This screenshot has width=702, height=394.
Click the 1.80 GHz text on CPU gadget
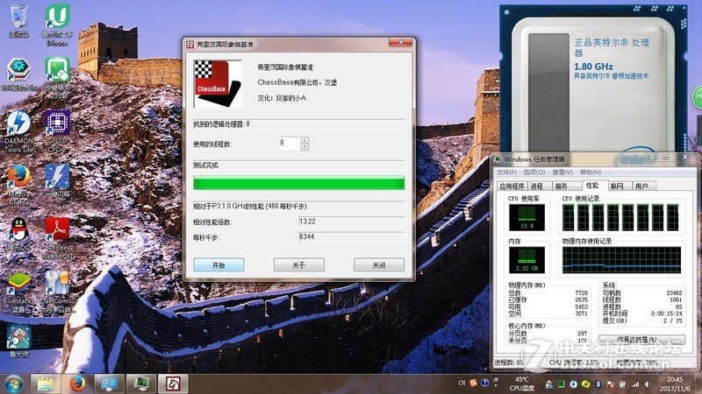point(593,67)
